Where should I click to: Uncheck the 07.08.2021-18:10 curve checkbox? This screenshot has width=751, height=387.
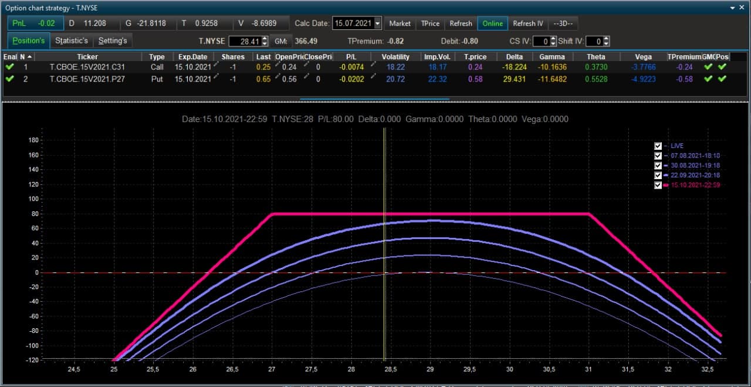[x=658, y=156]
